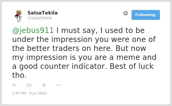Toggle the blue Following button
The width and height of the screenshot is (172, 106).
pos(146,15)
